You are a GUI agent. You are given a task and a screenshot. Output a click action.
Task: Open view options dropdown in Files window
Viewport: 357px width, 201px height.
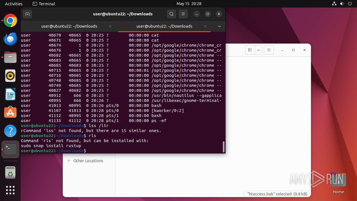[259, 50]
